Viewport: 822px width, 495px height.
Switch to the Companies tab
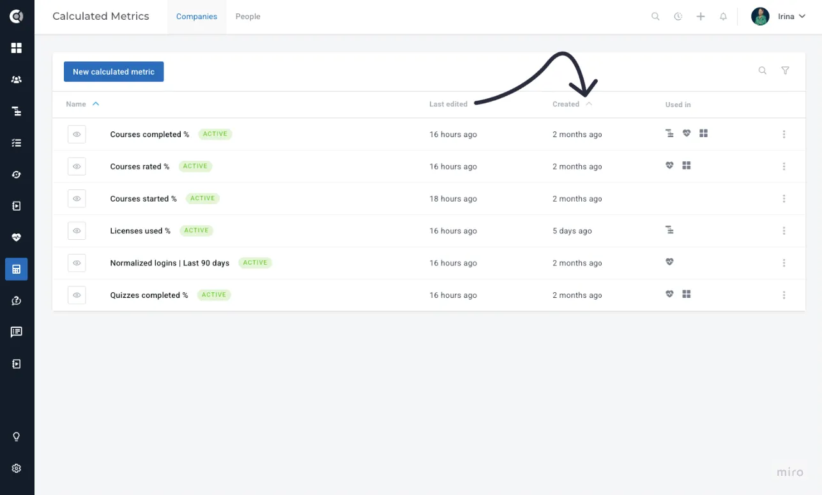click(x=197, y=17)
